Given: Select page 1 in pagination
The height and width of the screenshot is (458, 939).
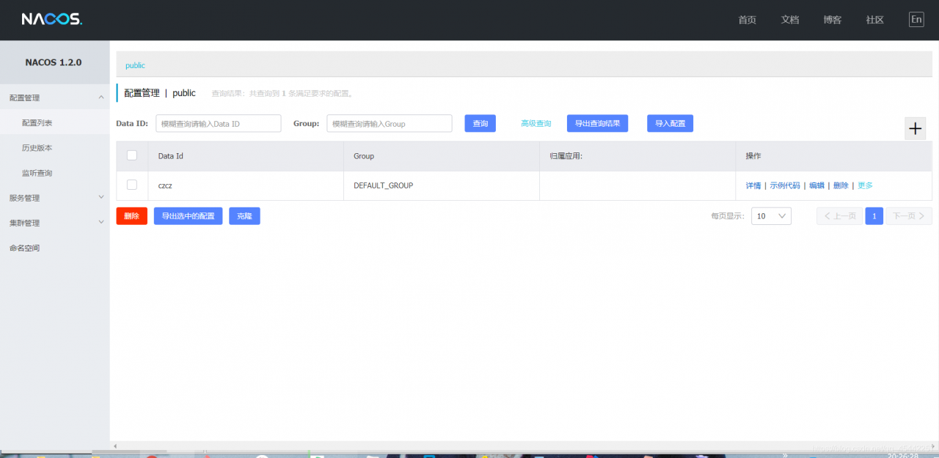Looking at the screenshot, I should pos(874,216).
